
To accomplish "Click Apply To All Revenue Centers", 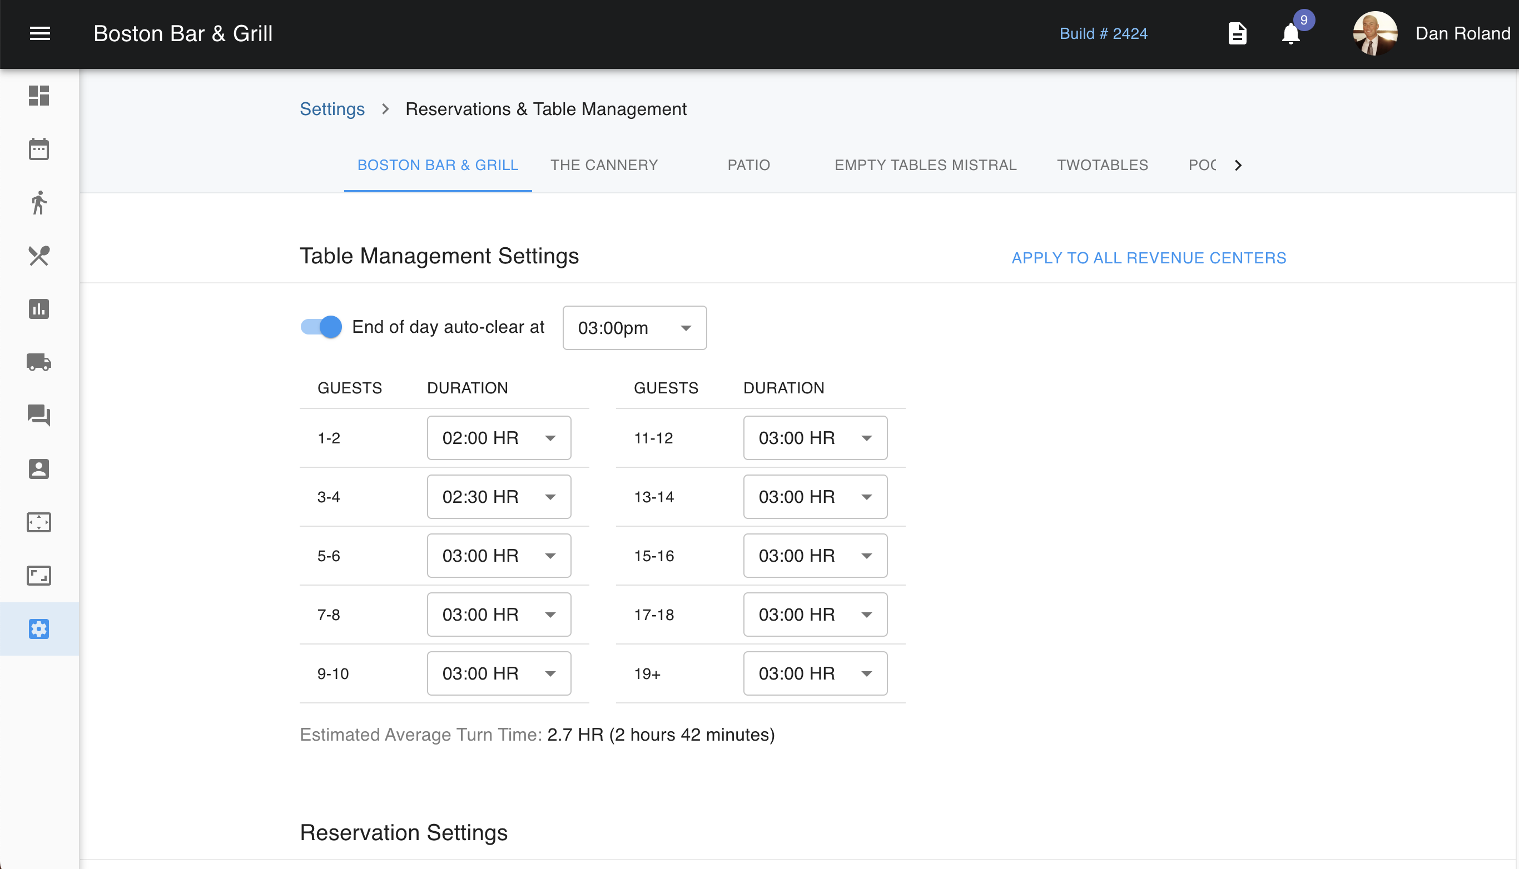I will 1148,258.
